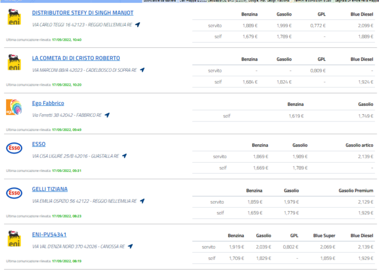The height and width of the screenshot is (270, 379).
Task: Open ENI-PV54341 station link
Action: pyautogui.click(x=49, y=234)
